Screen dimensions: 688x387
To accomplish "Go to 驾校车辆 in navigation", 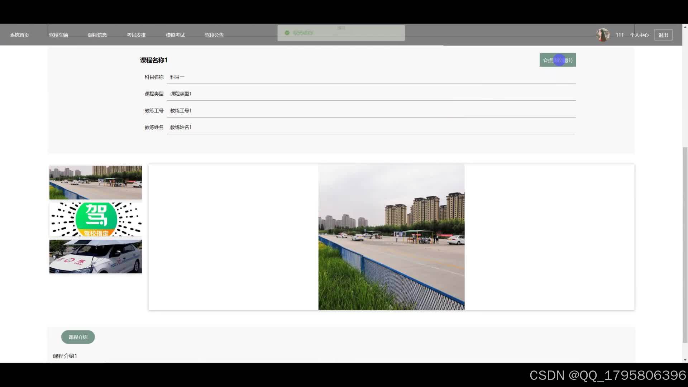I will pos(58,35).
